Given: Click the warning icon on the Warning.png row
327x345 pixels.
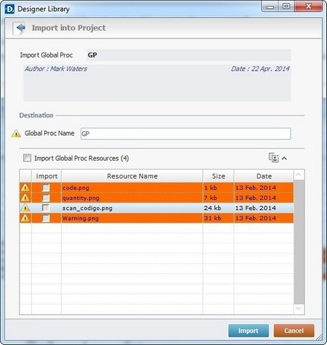Looking at the screenshot, I should pyautogui.click(x=25, y=218).
